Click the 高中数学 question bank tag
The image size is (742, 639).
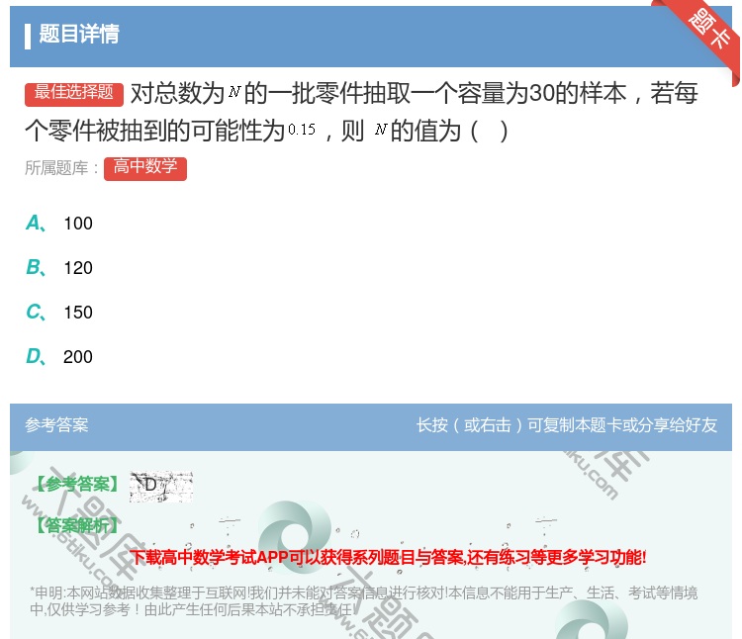[145, 168]
